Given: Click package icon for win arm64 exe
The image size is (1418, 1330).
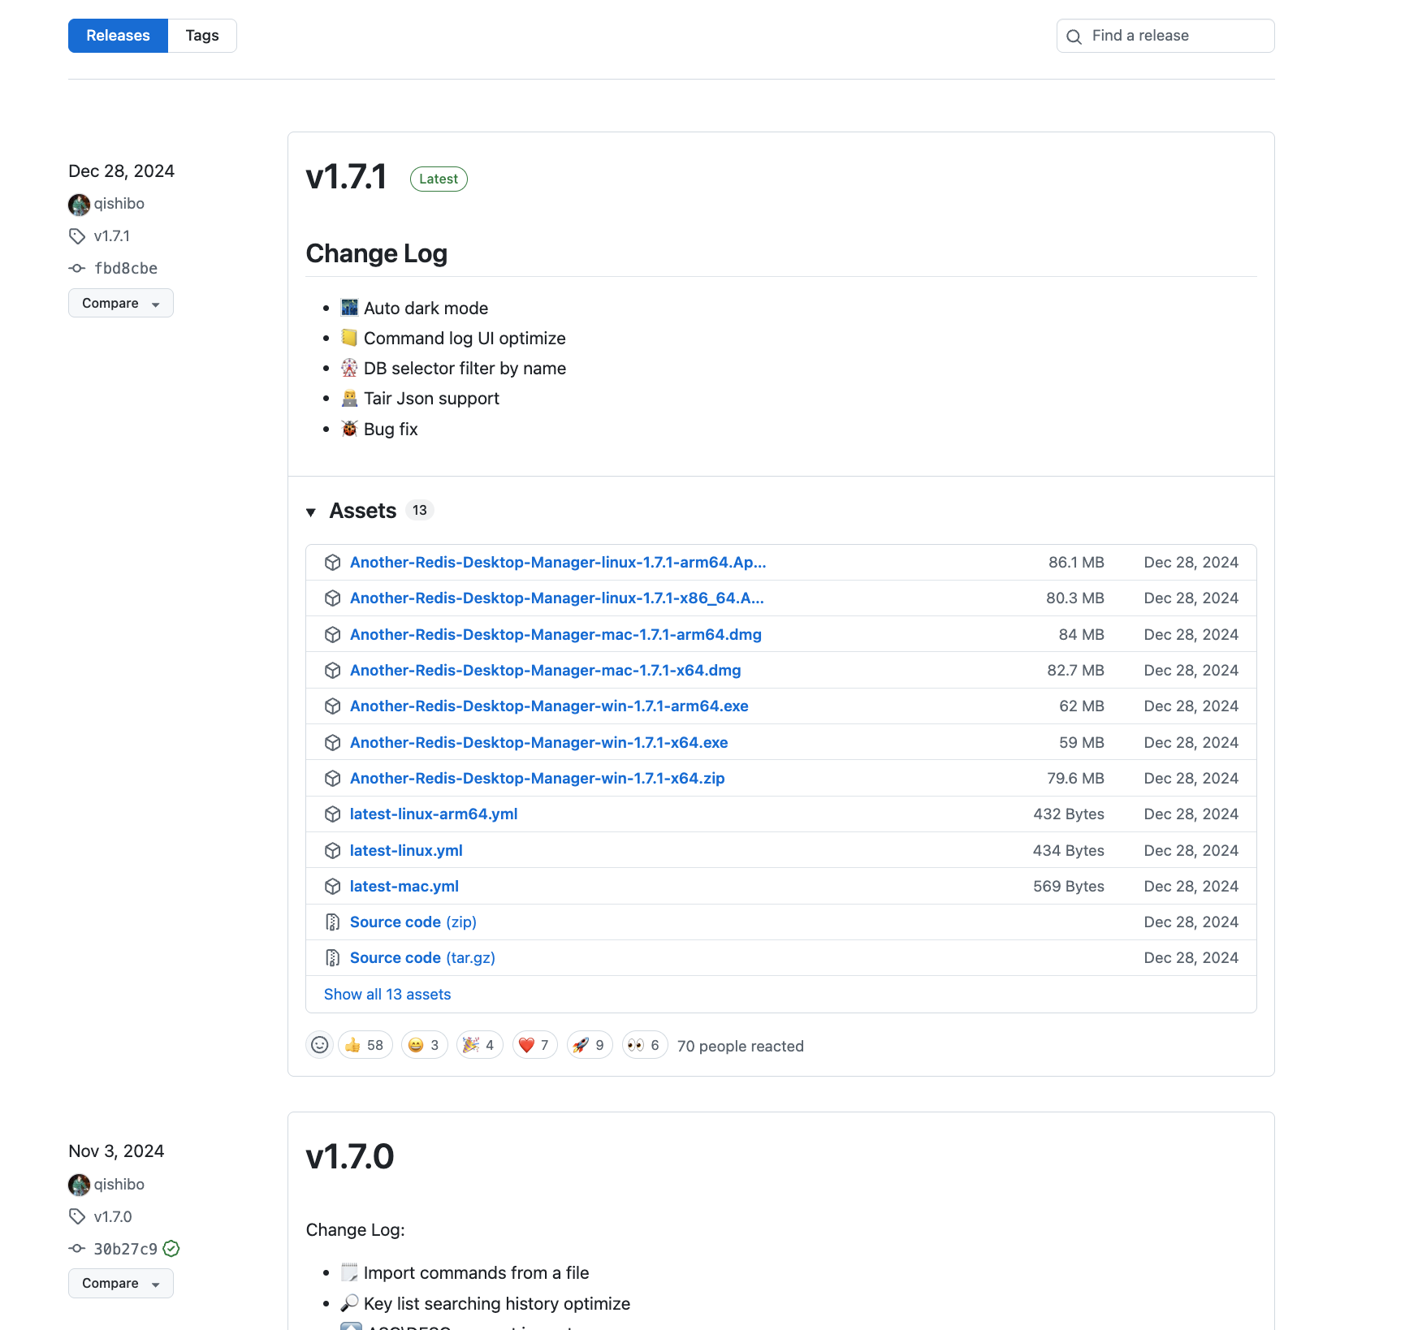Looking at the screenshot, I should pyautogui.click(x=332, y=706).
